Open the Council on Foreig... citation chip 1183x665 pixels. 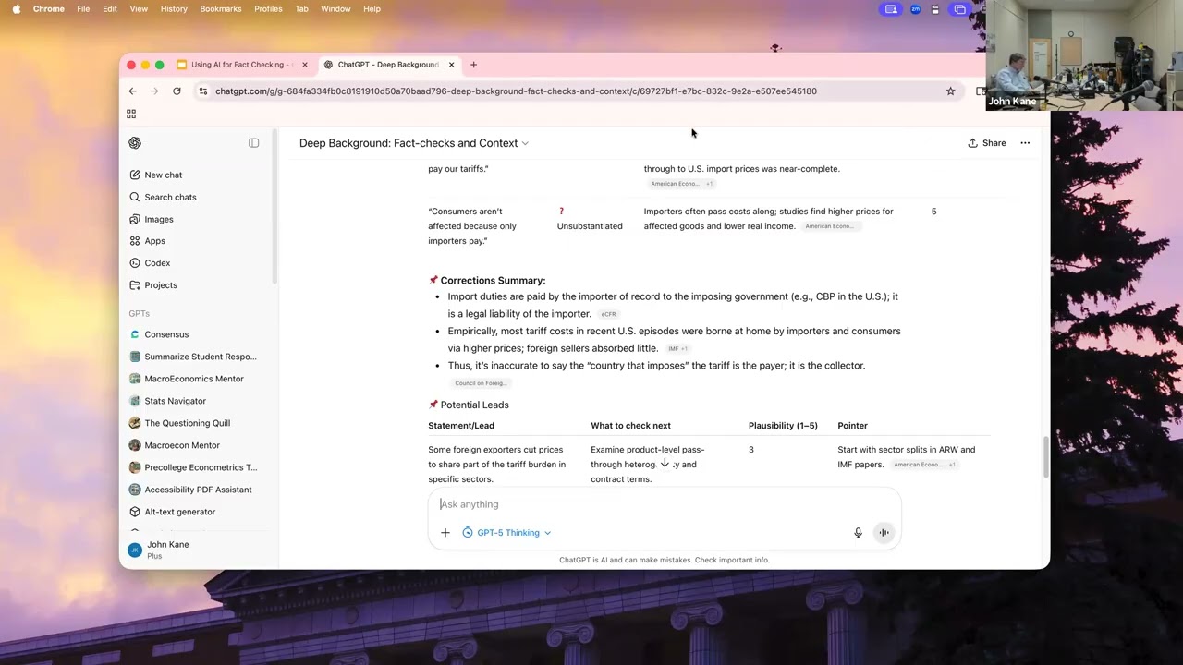[x=480, y=383]
